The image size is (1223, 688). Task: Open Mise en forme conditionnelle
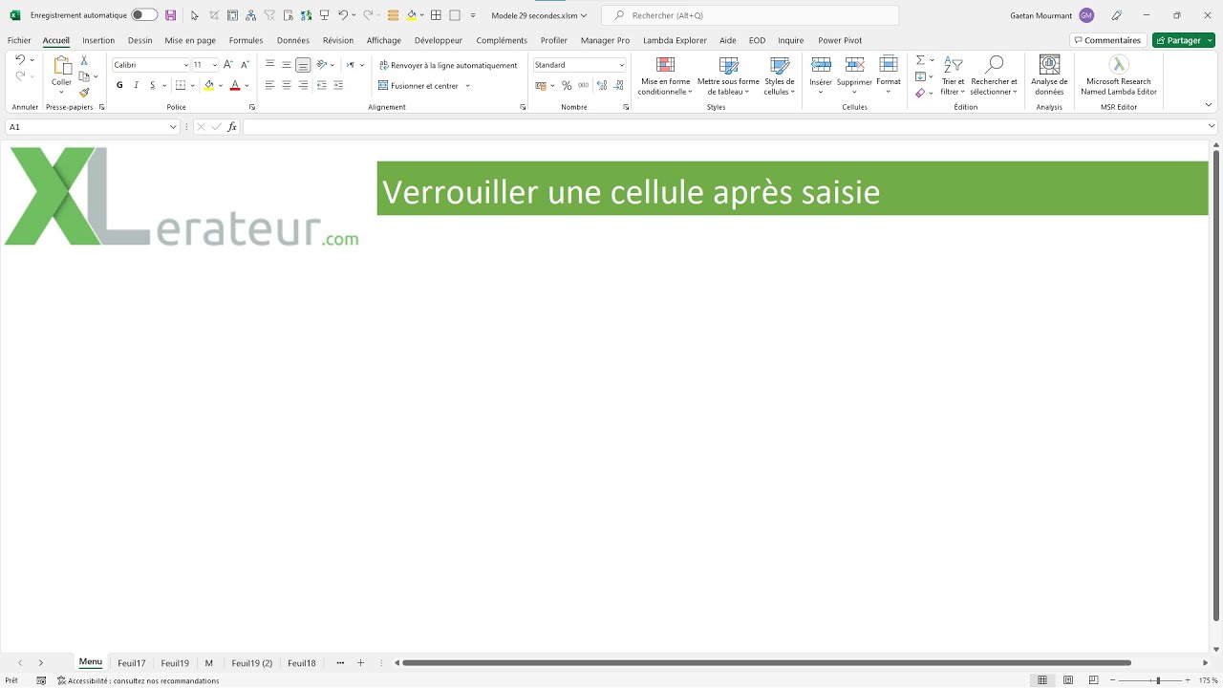pos(665,75)
